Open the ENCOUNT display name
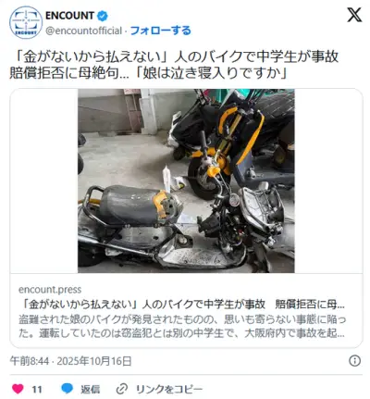 [69, 16]
